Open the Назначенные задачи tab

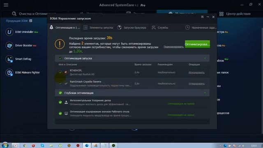200,28
